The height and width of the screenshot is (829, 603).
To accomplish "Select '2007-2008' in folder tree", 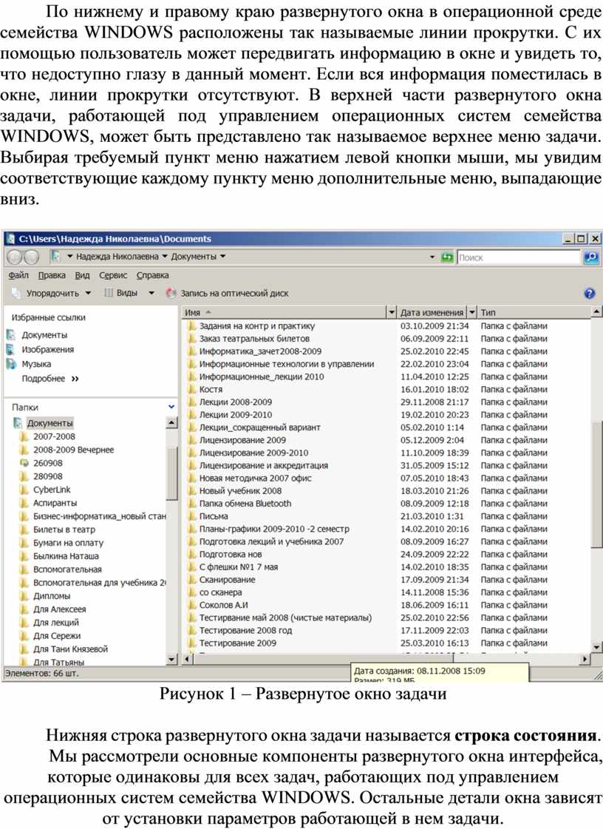I will pos(54,436).
